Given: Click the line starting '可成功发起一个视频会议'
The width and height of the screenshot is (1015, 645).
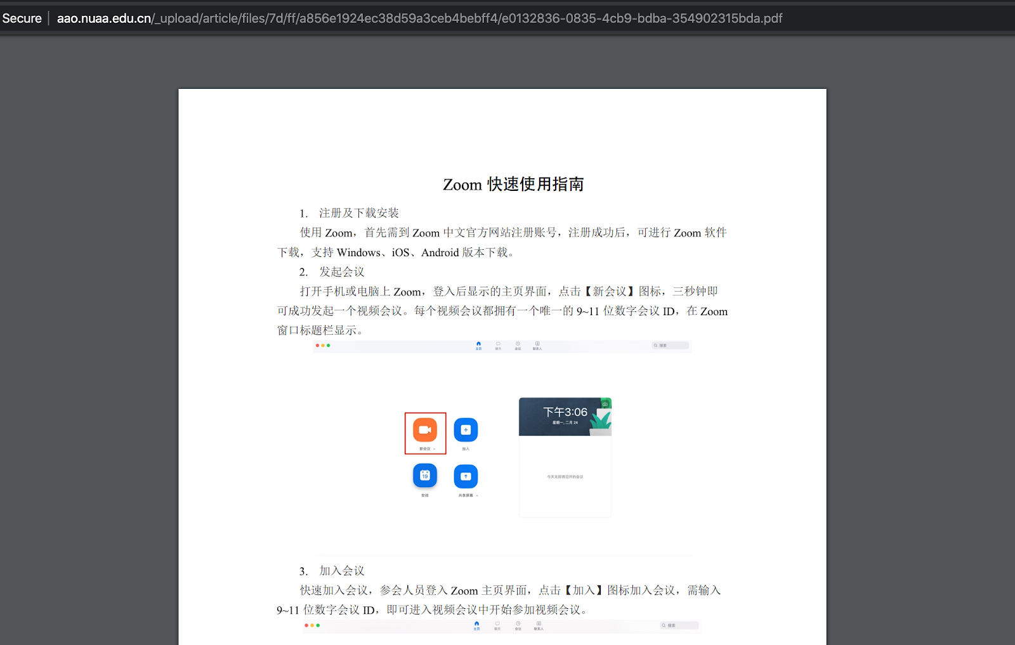Looking at the screenshot, I should click(x=502, y=311).
